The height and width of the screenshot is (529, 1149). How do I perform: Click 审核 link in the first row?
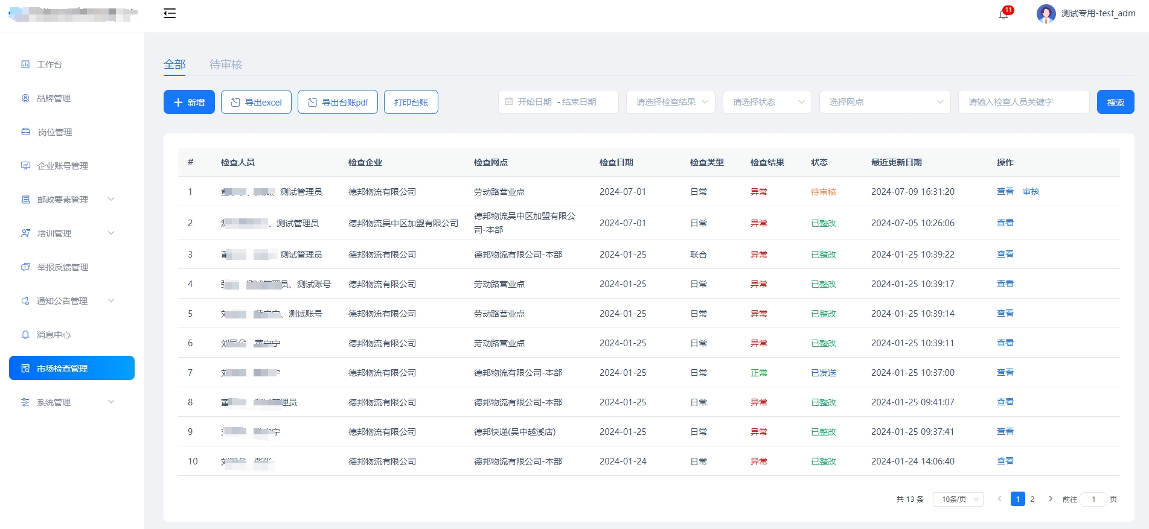pos(1031,192)
